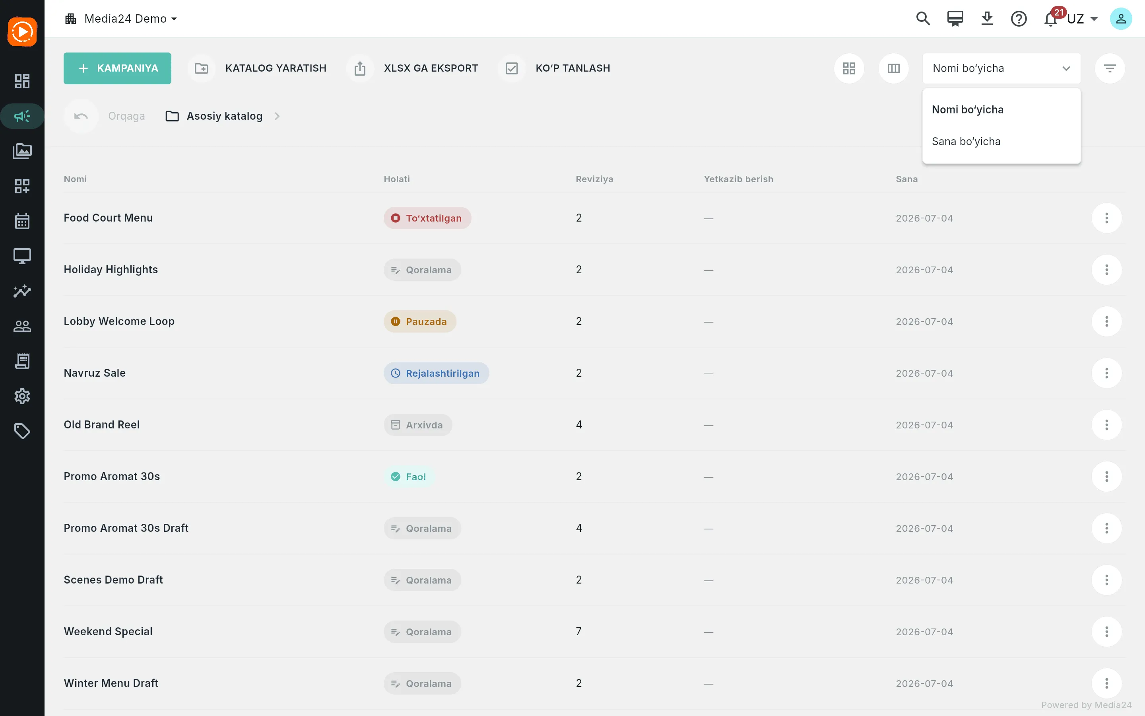Open the Weekend Special campaign
This screenshot has height=716, width=1145.
pyautogui.click(x=108, y=631)
